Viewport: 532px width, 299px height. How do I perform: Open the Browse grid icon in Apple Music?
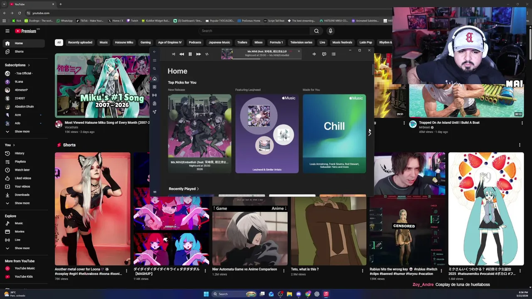pyautogui.click(x=154, y=87)
